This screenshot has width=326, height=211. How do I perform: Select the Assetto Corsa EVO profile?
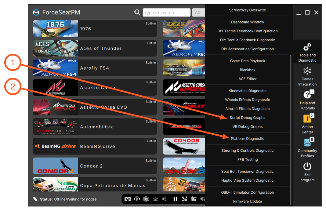click(95, 107)
